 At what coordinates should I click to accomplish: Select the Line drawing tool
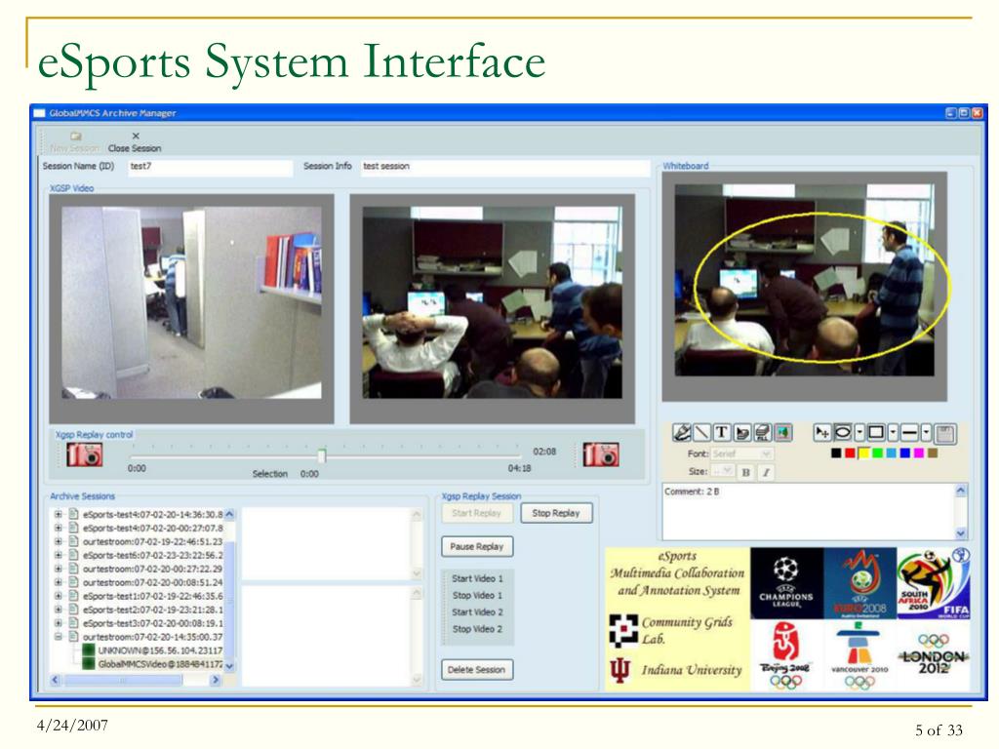click(x=701, y=433)
